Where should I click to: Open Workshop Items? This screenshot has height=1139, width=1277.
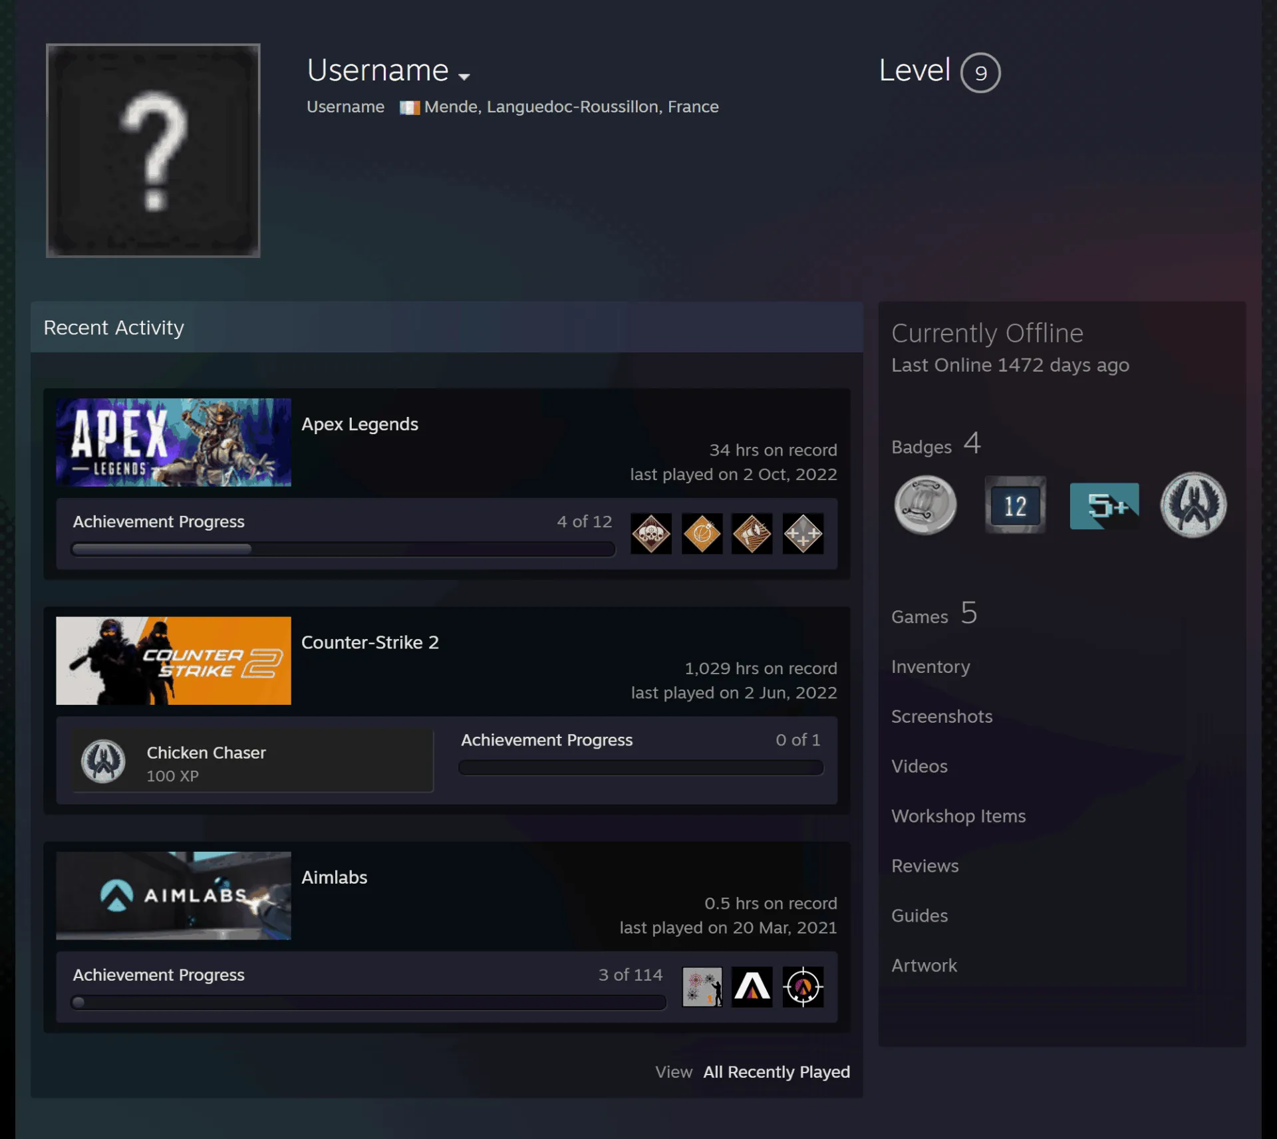point(958,816)
